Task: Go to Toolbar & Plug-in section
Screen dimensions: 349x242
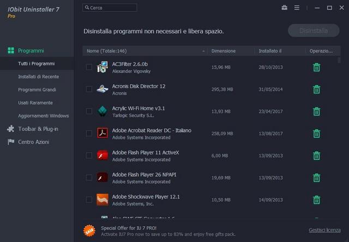Action: (38, 129)
